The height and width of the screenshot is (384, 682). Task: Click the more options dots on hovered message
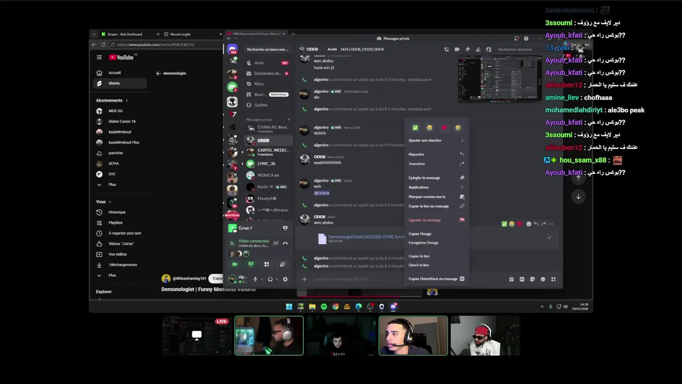pyautogui.click(x=551, y=224)
